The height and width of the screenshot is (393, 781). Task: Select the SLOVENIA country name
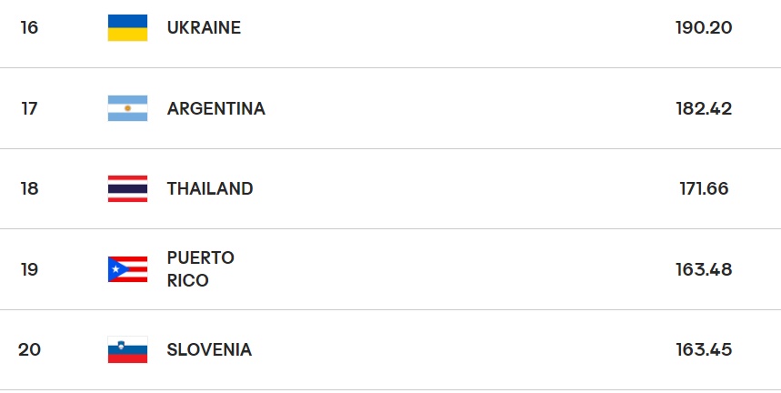209,349
